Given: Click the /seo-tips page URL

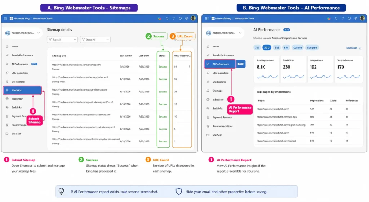Looking at the screenshot, I should tap(276, 117).
